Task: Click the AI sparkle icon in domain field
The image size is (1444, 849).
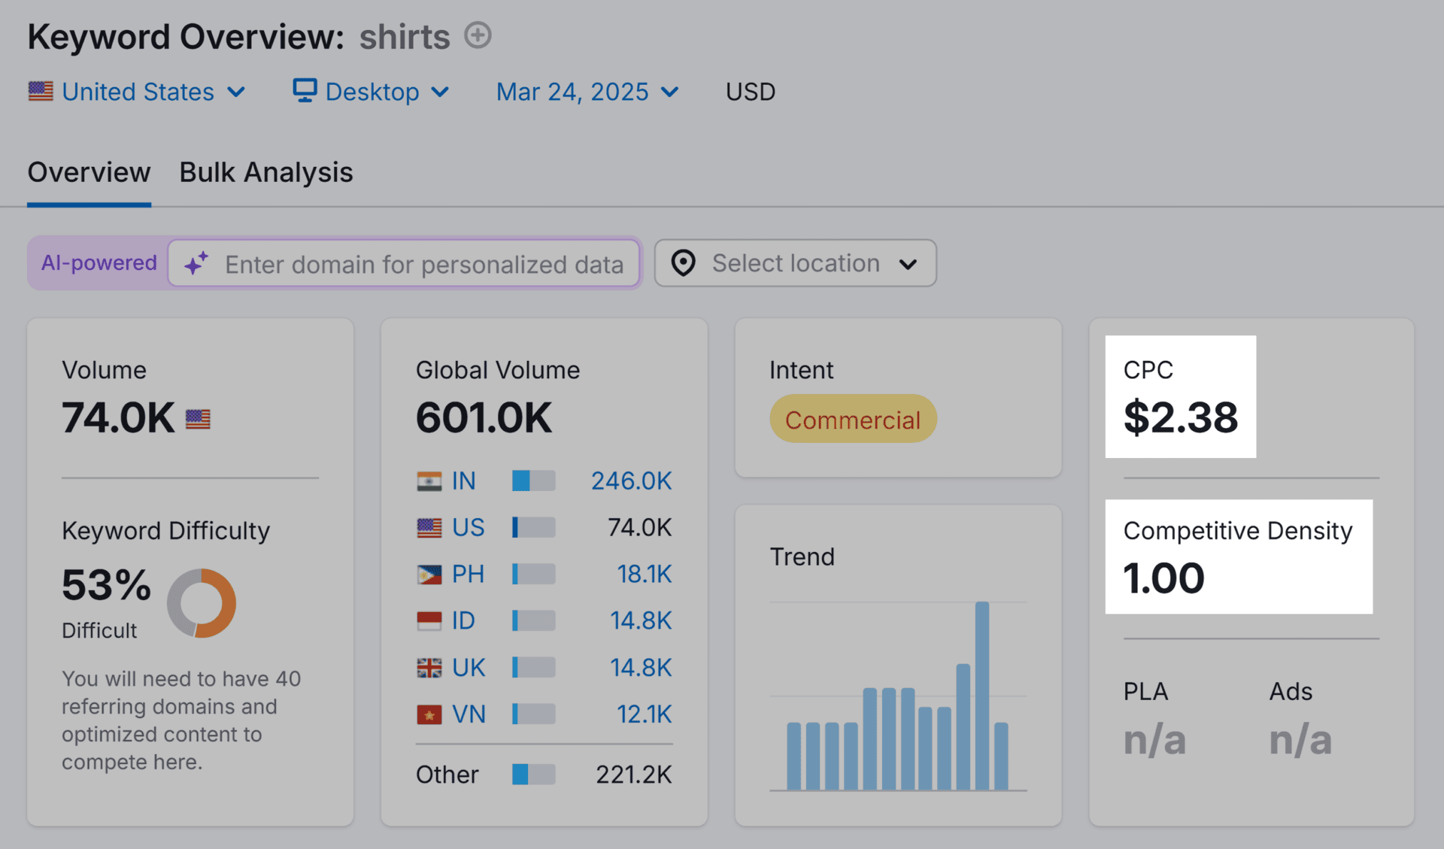Action: [x=196, y=264]
